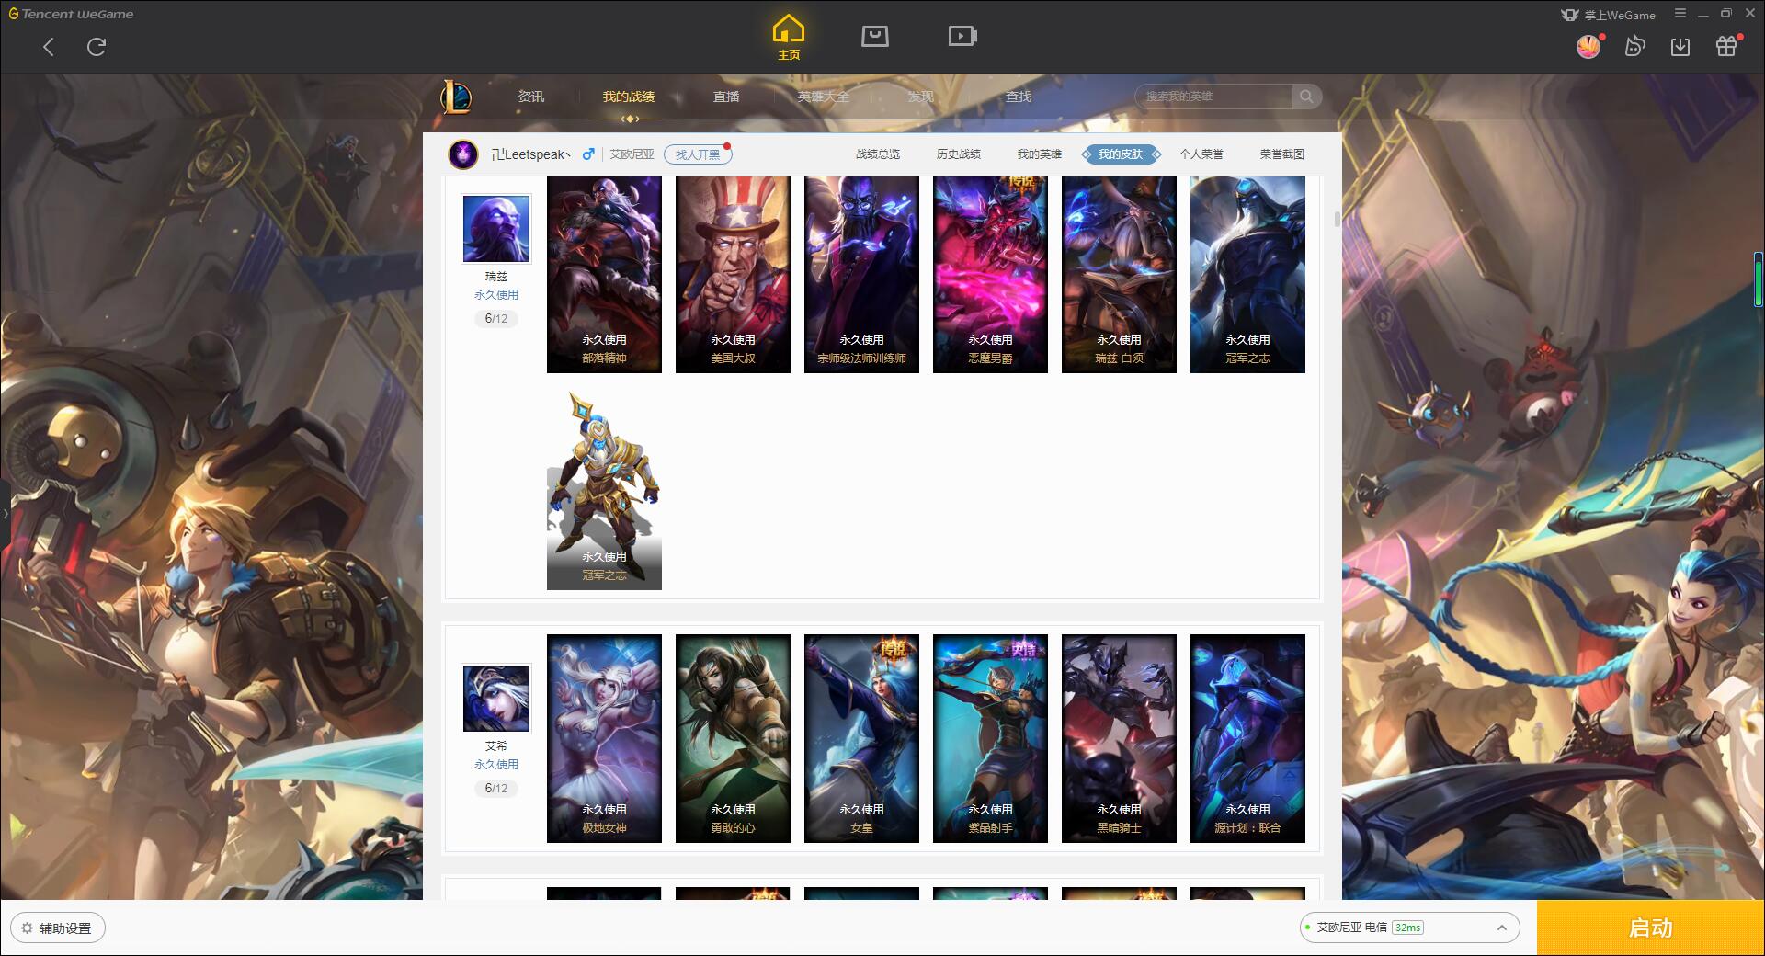The width and height of the screenshot is (1765, 956).
Task: Click the 启动 launch button
Action: point(1651,928)
